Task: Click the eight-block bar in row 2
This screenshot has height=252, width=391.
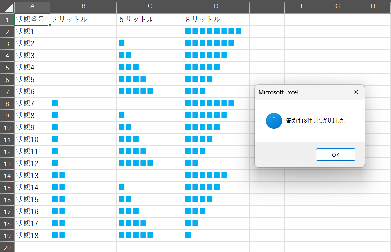Action: click(213, 31)
